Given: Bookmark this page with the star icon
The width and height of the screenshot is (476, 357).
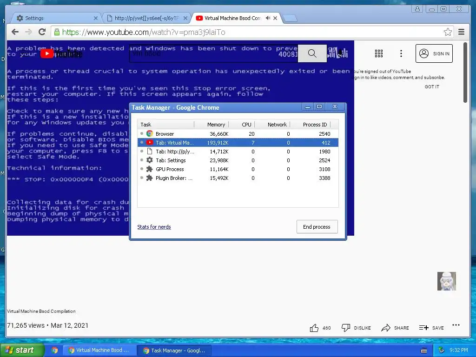Looking at the screenshot, I should [x=448, y=32].
